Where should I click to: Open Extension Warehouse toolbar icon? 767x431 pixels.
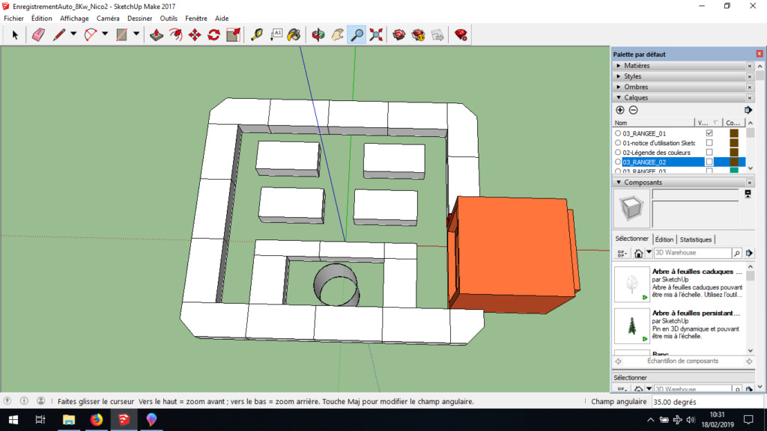[x=418, y=34]
